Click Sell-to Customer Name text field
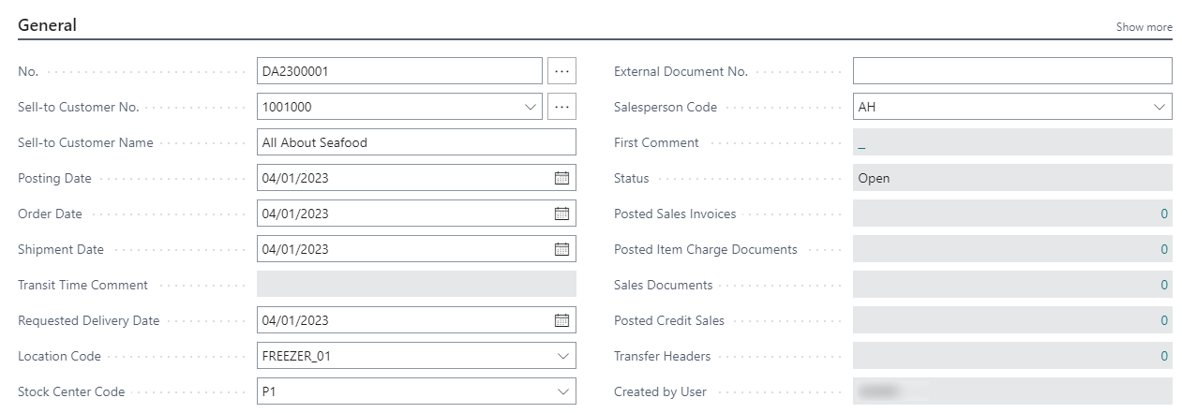1182x413 pixels. point(416,142)
